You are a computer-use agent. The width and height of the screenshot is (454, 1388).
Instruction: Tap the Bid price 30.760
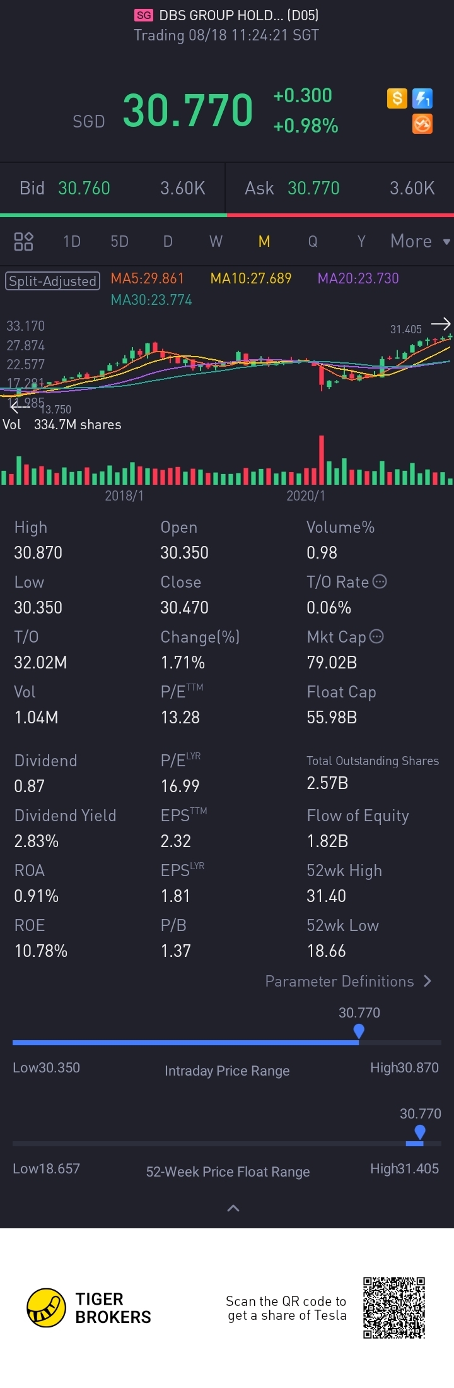84,188
